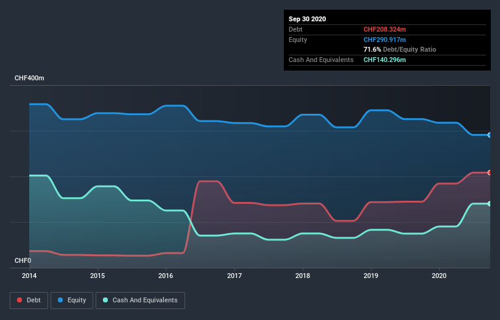Select the 2016 x-axis label
This screenshot has height=320, width=500.
pos(166,276)
